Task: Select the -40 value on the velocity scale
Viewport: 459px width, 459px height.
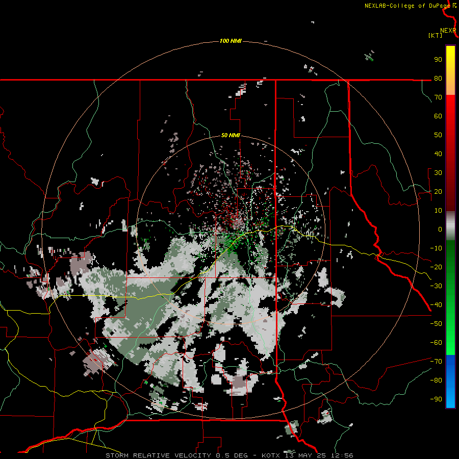Action: coord(436,305)
